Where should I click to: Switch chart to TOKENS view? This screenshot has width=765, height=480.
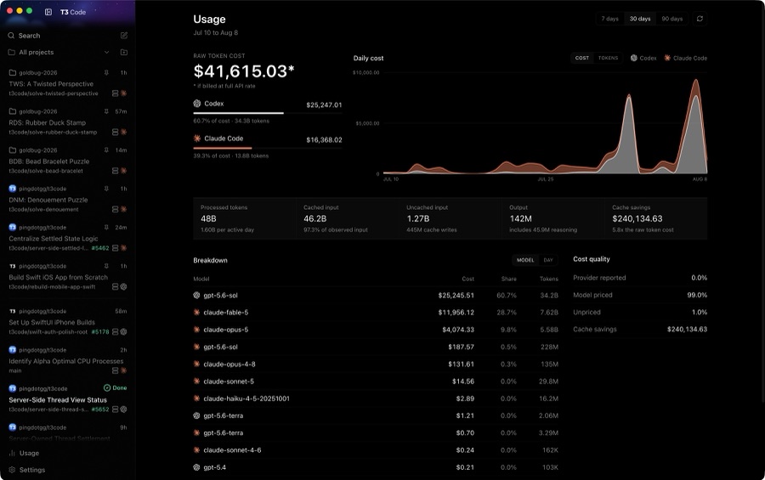(x=608, y=58)
